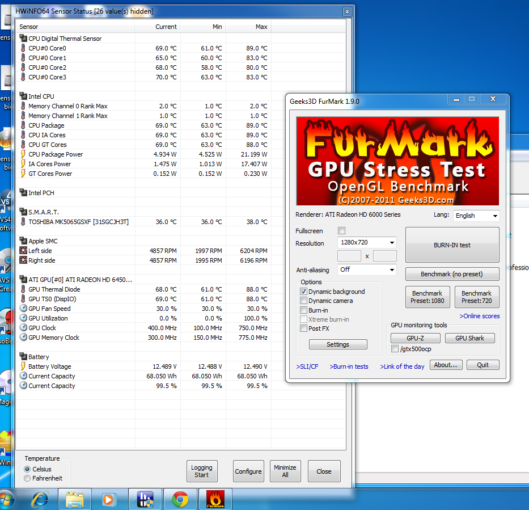Click the fan icon beside Right side

23,260
